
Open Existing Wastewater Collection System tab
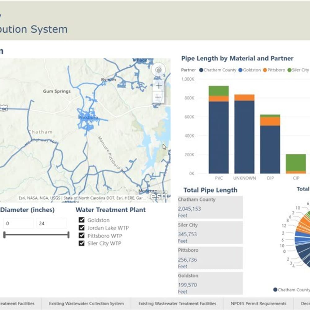pos(86,303)
